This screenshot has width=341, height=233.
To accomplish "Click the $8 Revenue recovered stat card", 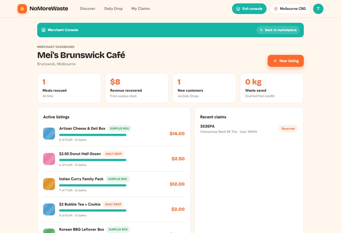I will pyautogui.click(x=137, y=88).
